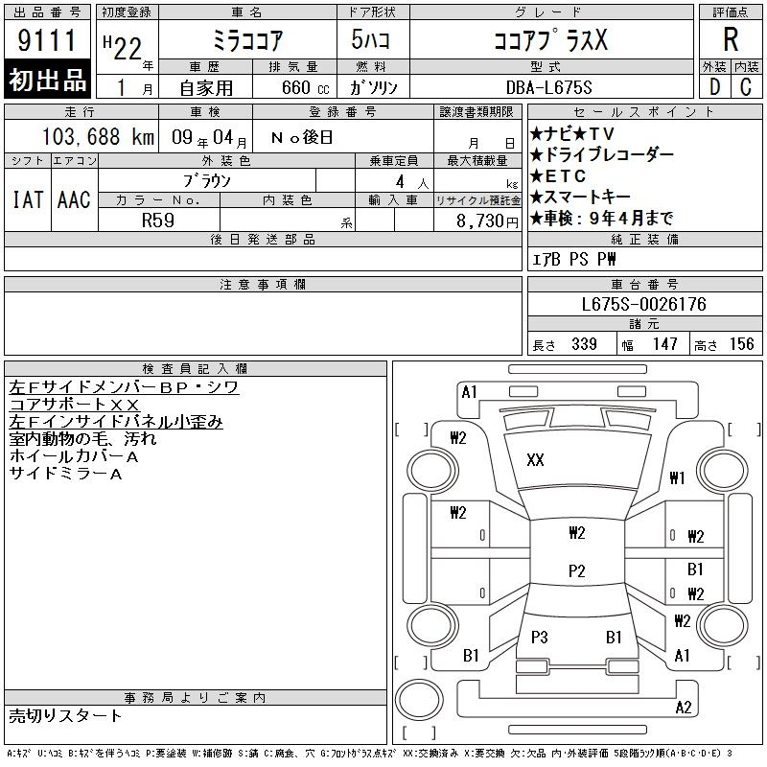Image resolution: width=767 pixels, height=767 pixels.
Task: Click inspector note サイドミラーA
Action: [65, 474]
